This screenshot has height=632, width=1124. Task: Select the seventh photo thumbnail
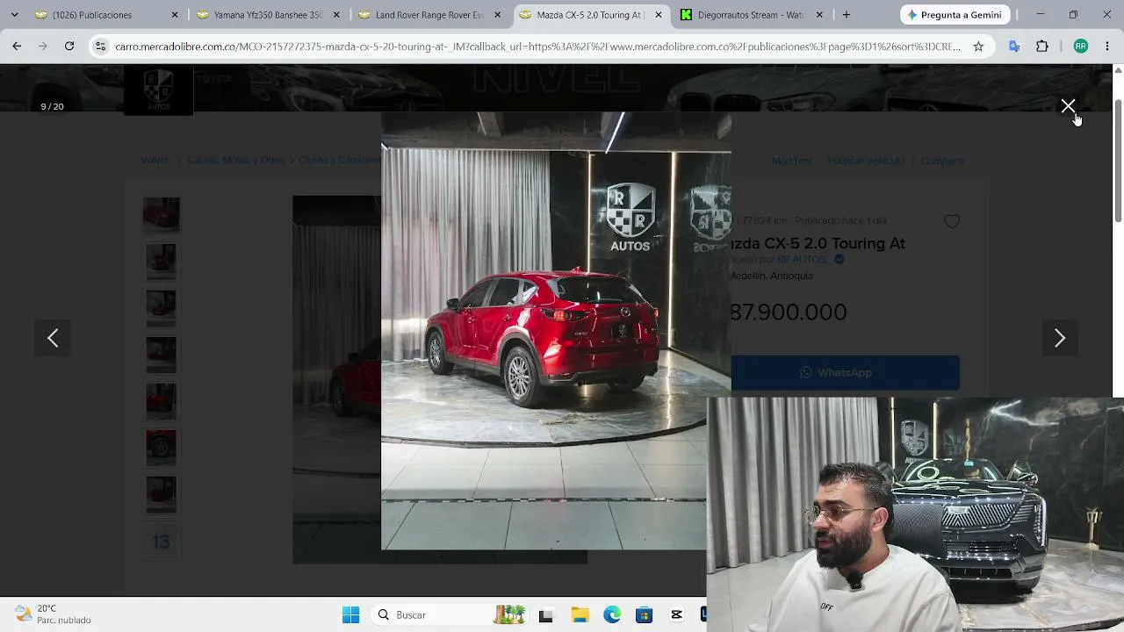[162, 494]
